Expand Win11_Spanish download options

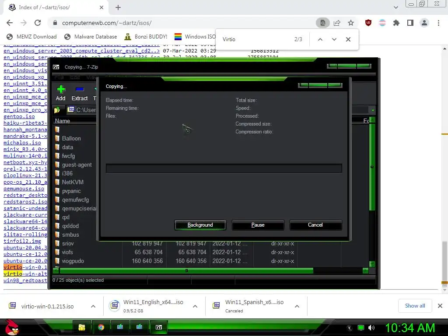pyautogui.click(x=297, y=306)
